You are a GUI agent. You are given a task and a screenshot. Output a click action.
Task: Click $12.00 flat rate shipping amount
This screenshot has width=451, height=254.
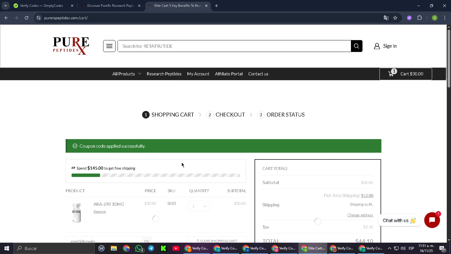[367, 196]
